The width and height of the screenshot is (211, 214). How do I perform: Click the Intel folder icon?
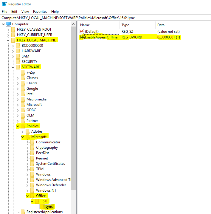point(23,94)
